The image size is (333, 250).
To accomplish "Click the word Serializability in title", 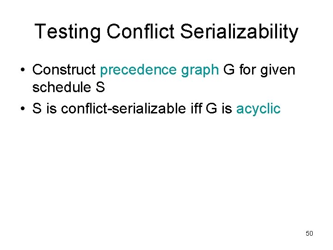I will point(240,32).
